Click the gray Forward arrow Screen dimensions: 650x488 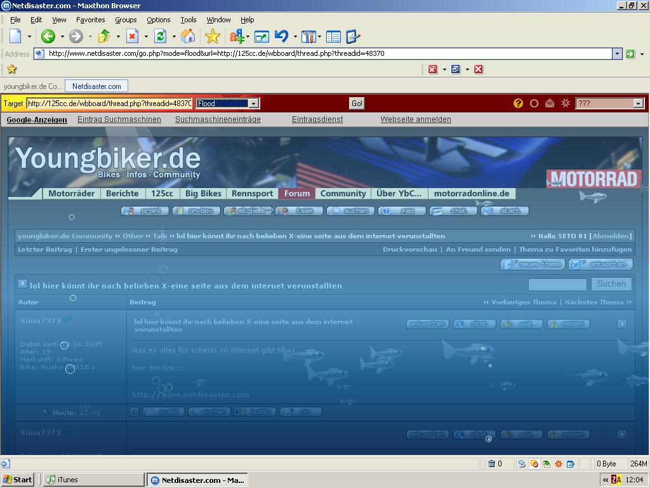(76, 36)
